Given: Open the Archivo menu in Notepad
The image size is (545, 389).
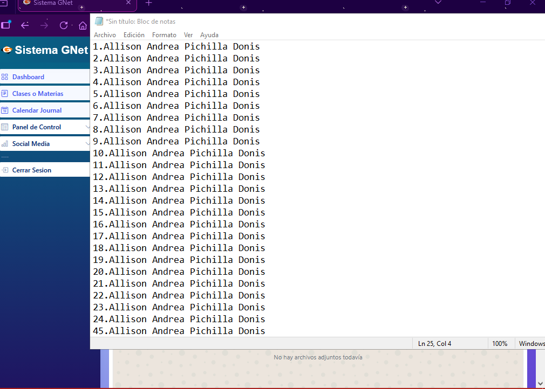Looking at the screenshot, I should pos(105,35).
